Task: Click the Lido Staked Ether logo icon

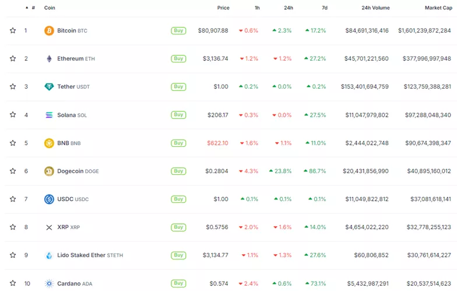Action: click(x=49, y=255)
